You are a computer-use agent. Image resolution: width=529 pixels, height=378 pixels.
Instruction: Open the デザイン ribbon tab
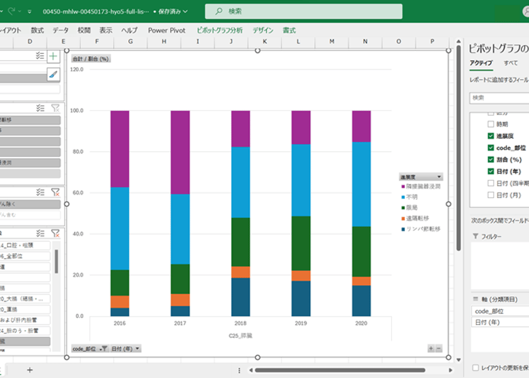263,30
